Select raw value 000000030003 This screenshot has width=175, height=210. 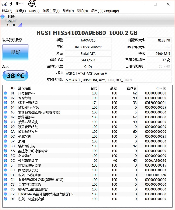click(156, 170)
